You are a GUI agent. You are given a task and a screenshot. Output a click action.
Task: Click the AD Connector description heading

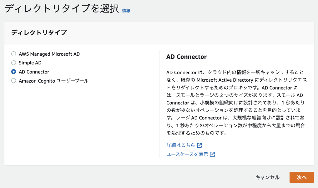coord(186,57)
